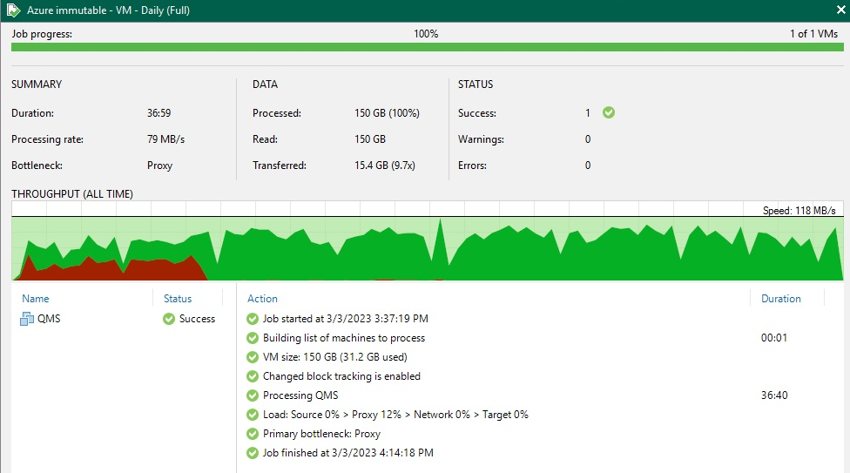Click the '15.4 GB (9.7x)' transferred value
Image resolution: width=850 pixels, height=473 pixels.
385,166
